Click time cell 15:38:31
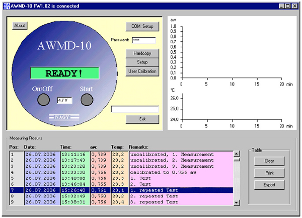This screenshot has width=302, height=218. pos(73,202)
